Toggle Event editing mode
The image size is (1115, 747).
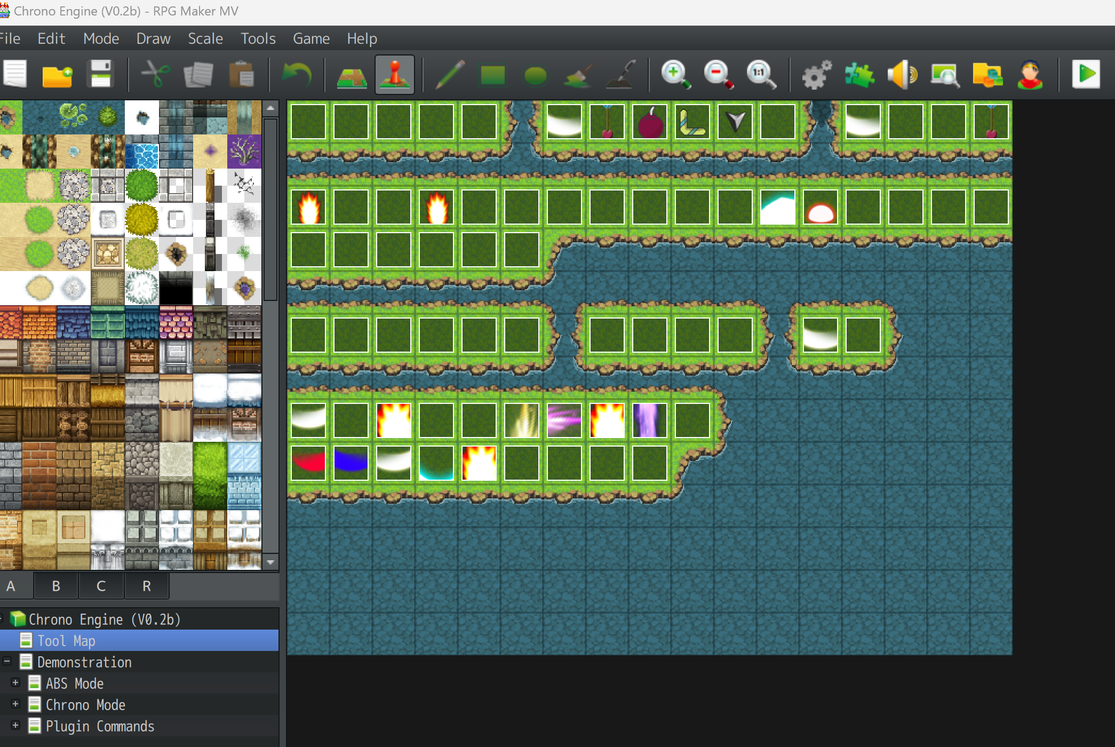point(395,74)
